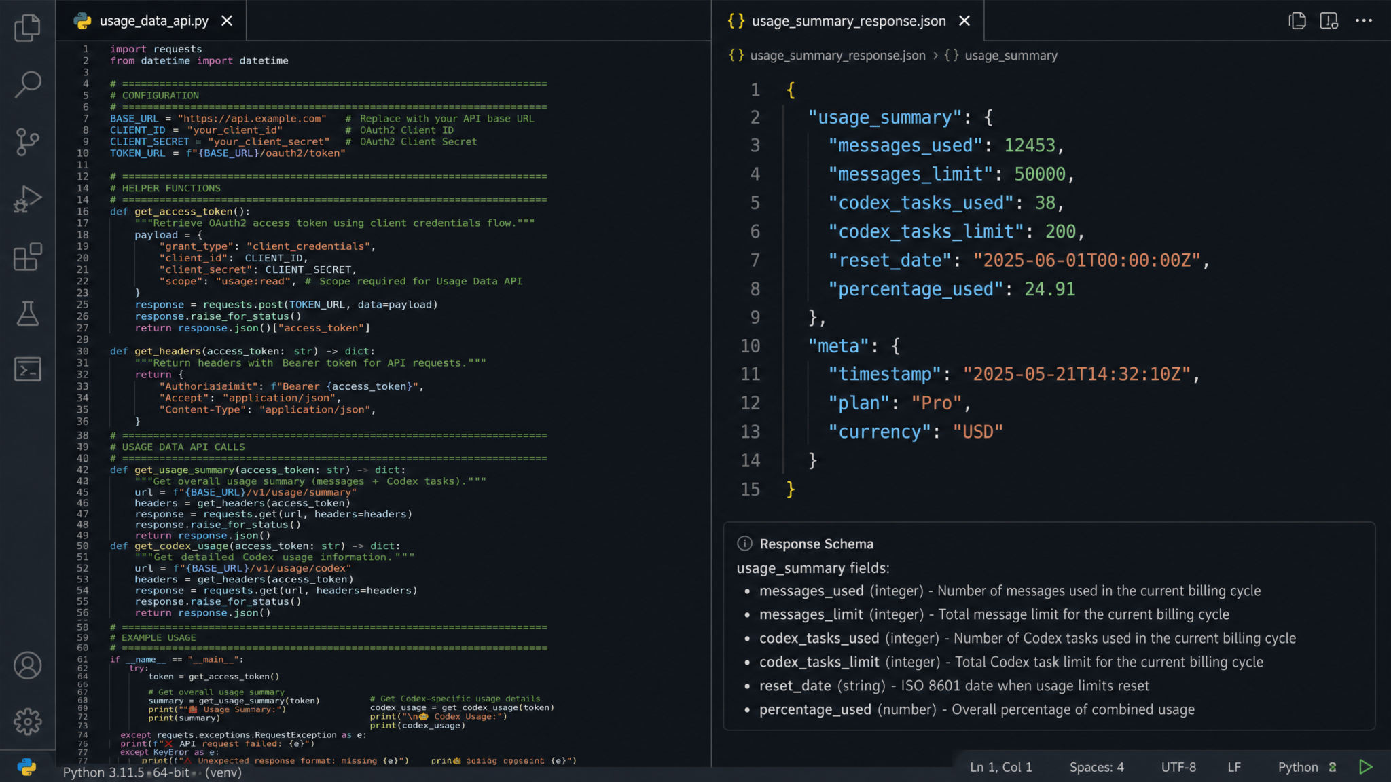Click the messages_used schema bullet

1010,591
